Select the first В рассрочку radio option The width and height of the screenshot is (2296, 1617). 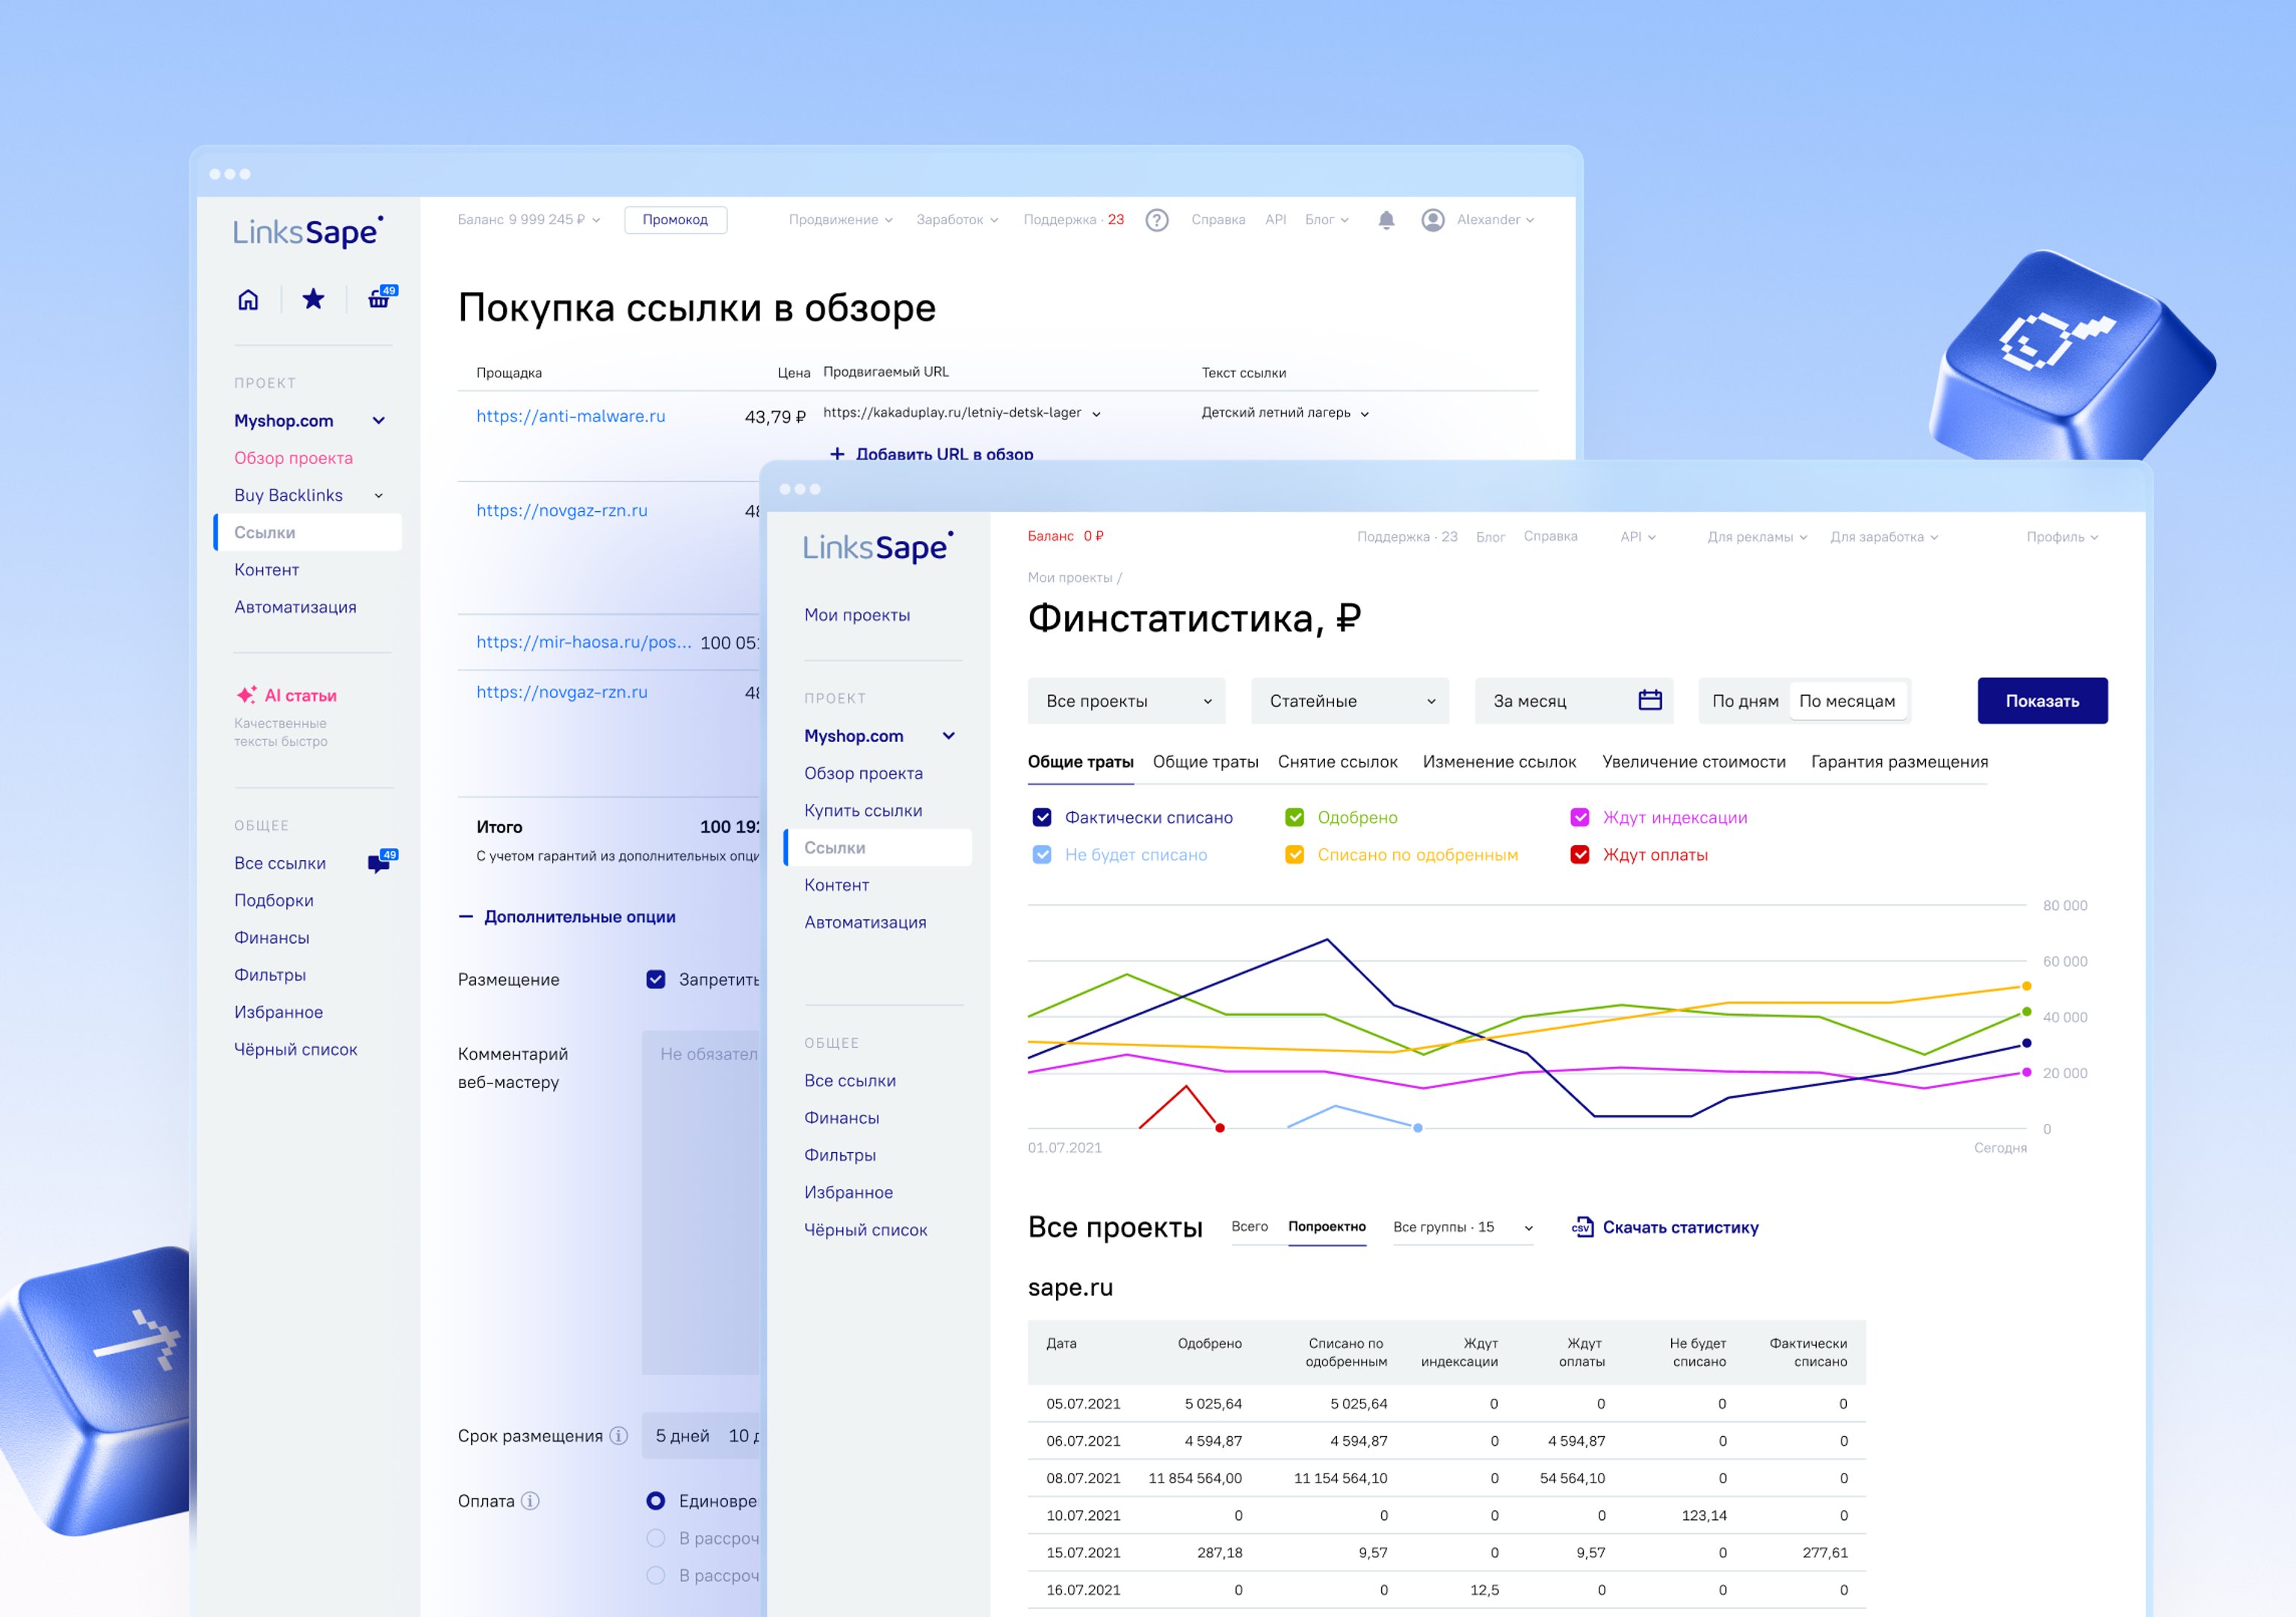656,1538
